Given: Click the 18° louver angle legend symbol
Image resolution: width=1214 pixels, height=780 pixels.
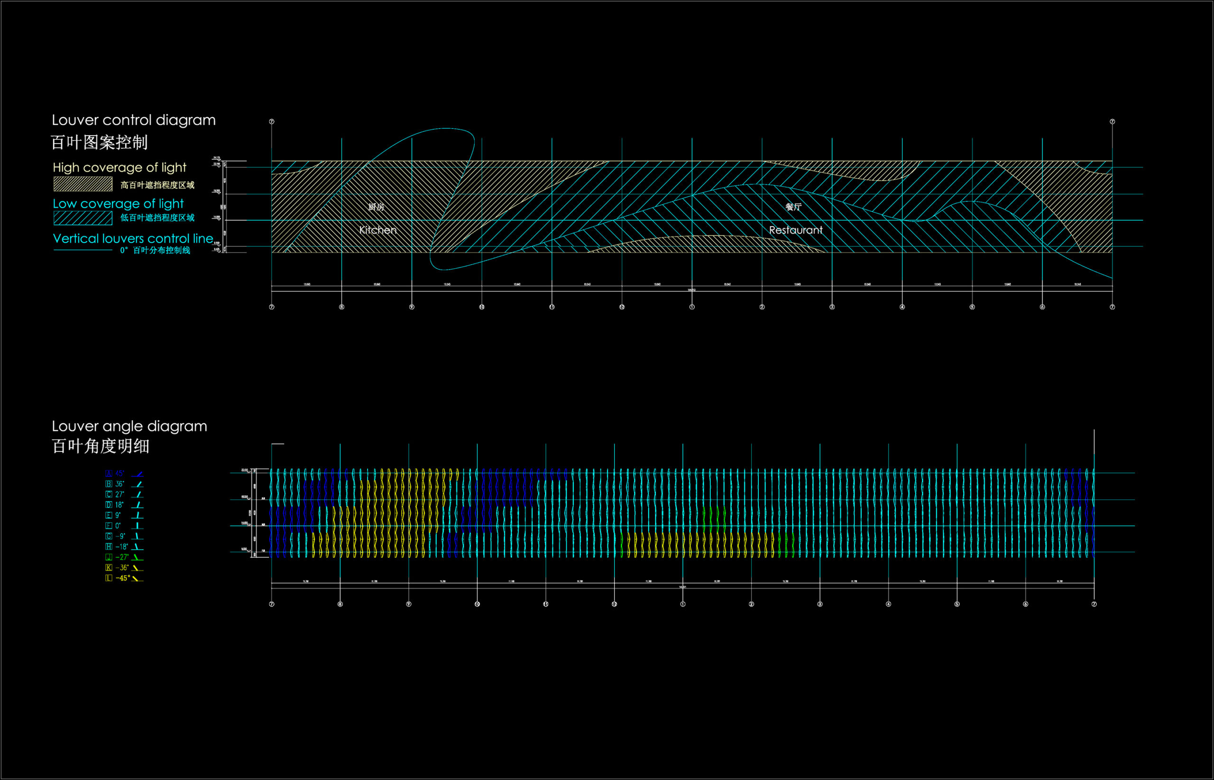Looking at the screenshot, I should click(x=138, y=506).
